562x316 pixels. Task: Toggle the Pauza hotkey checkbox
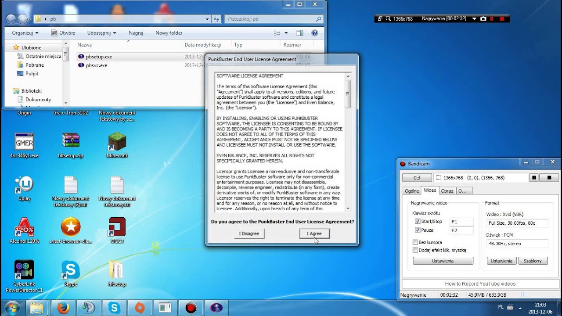point(418,230)
